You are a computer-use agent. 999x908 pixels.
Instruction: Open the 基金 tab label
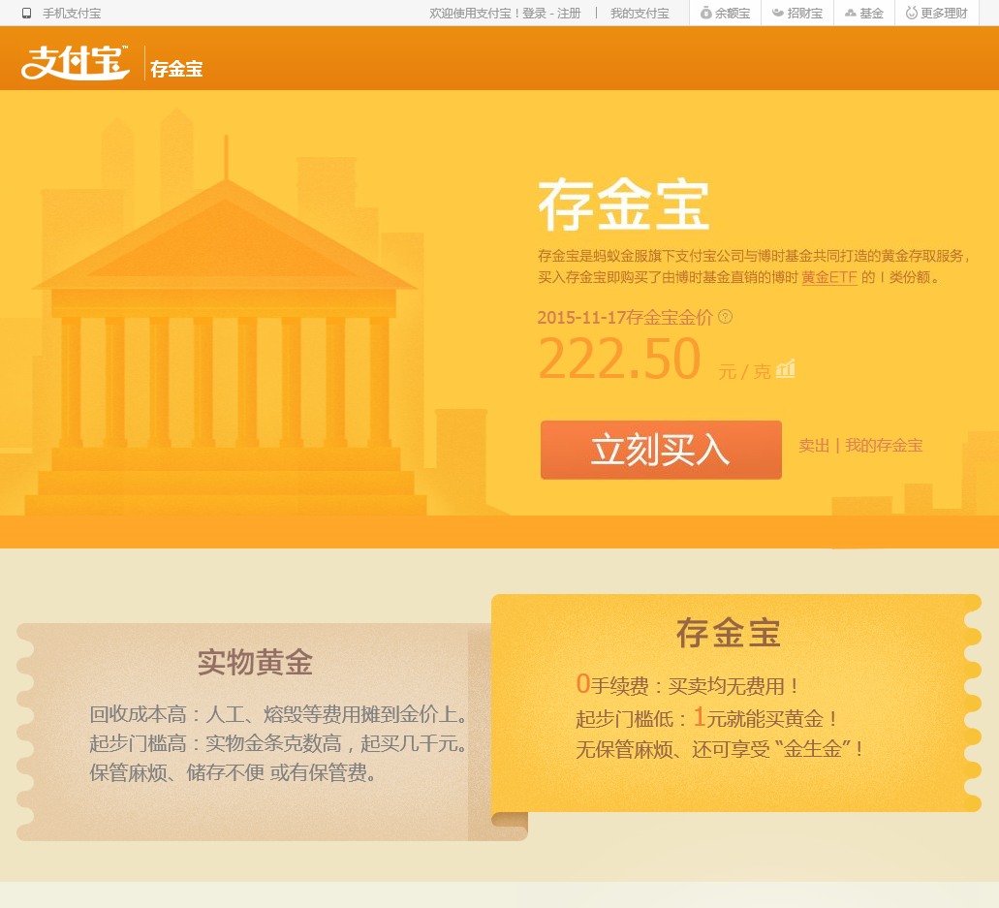[871, 14]
